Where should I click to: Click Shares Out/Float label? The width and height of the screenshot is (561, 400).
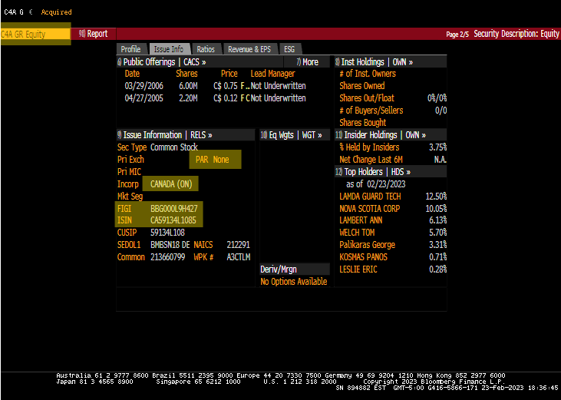click(x=367, y=98)
